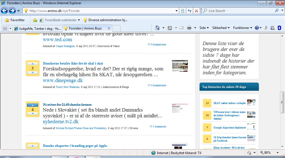
Task: Open the tab list dropdown arrow
Action: pyautogui.click(x=10, y=29)
